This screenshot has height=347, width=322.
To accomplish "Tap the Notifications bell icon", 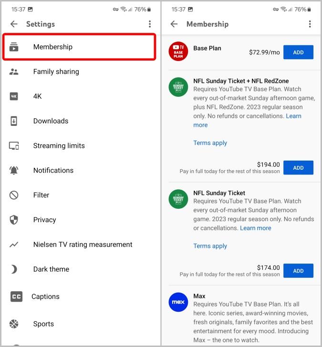I will [x=14, y=171].
